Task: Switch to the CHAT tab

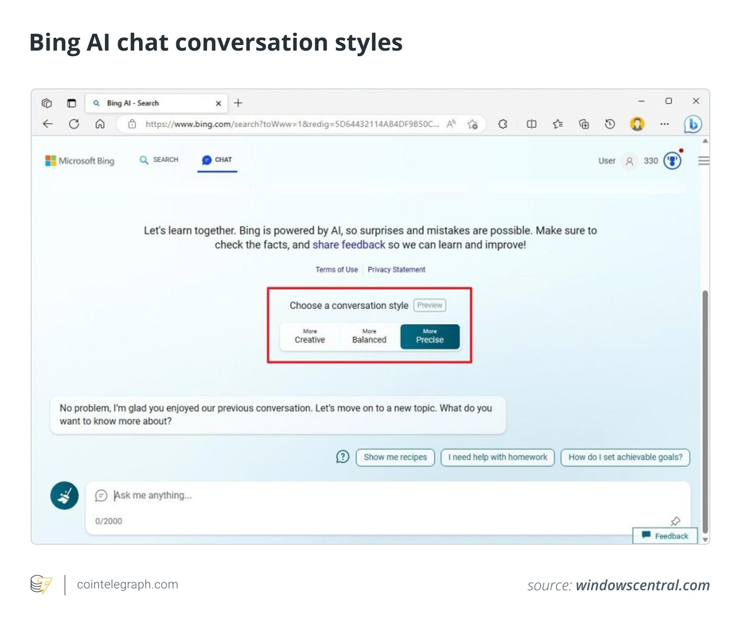Action: click(x=217, y=160)
